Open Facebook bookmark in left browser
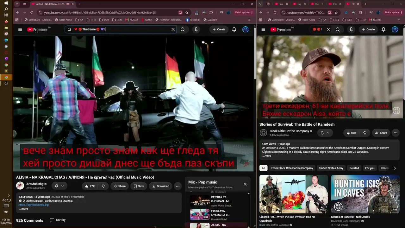 193,20
